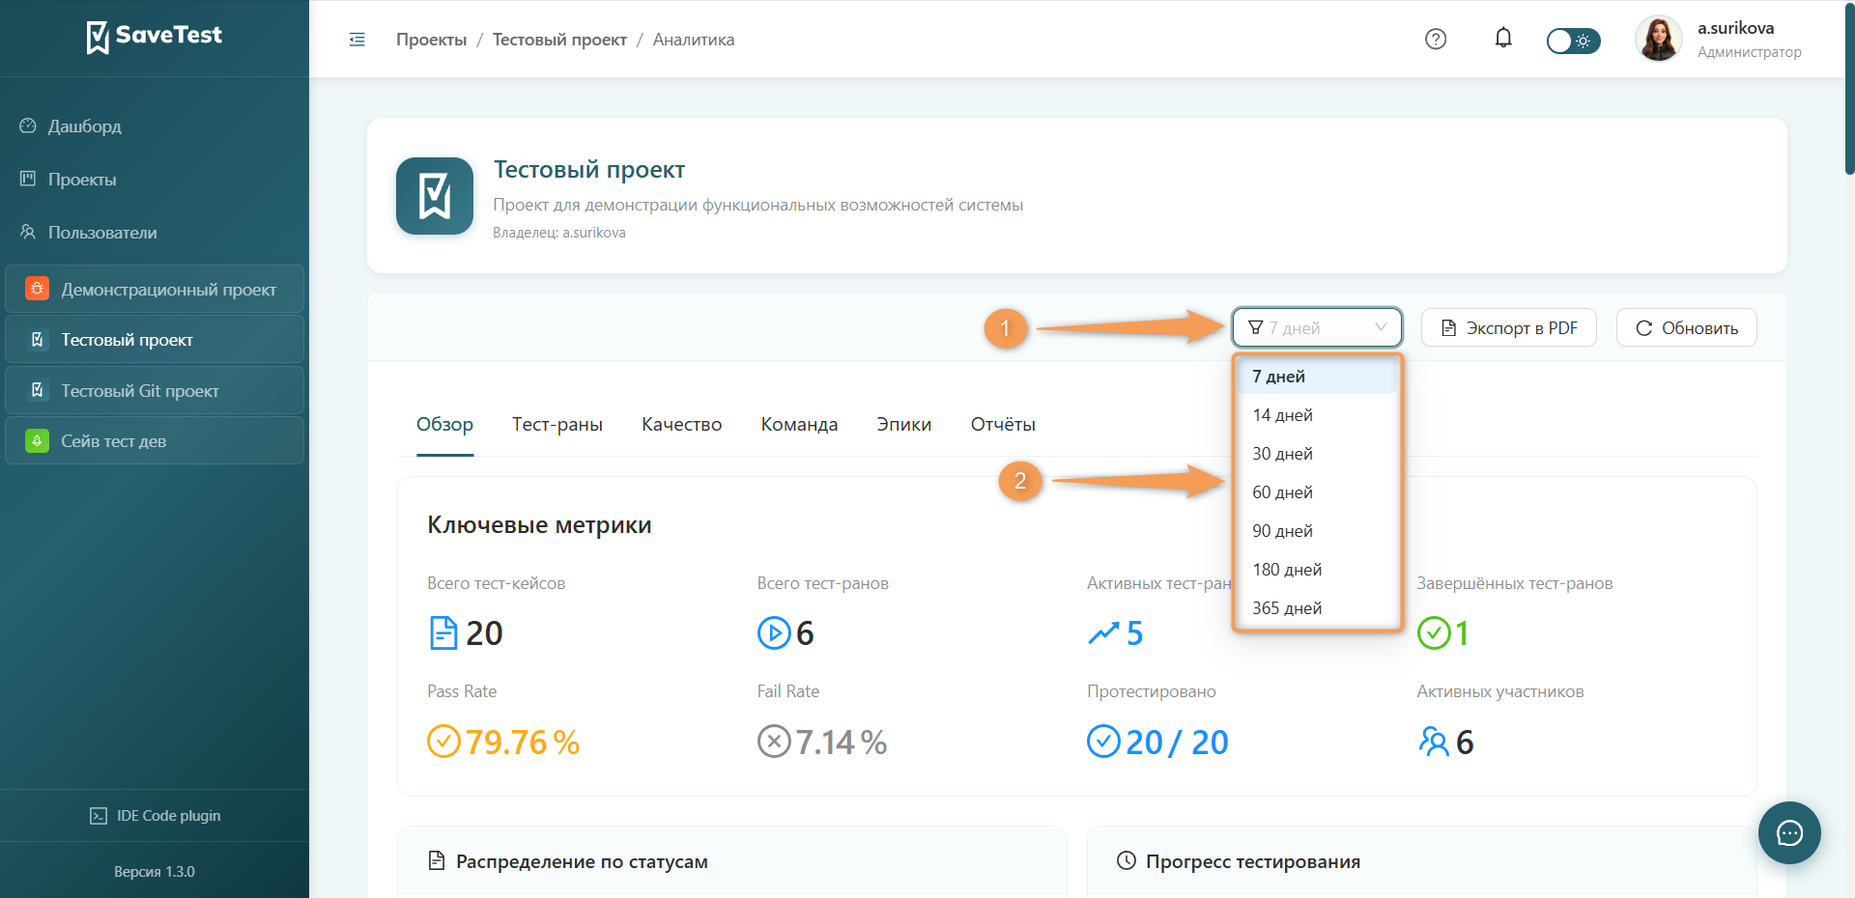Switch to the Качество tab
Viewport: 1855px width, 898px height.
click(x=682, y=424)
